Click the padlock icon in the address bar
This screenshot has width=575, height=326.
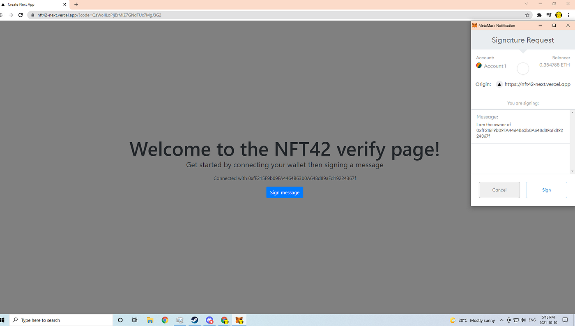32,15
